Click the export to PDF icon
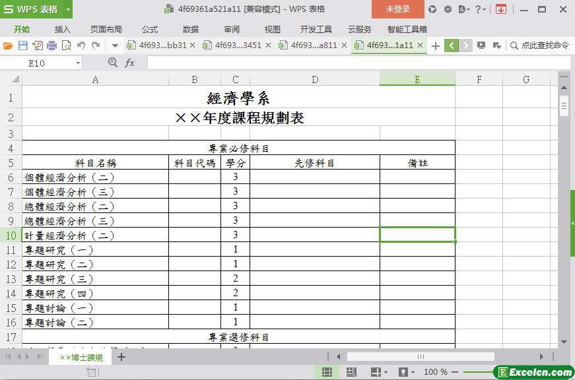 [x=38, y=46]
